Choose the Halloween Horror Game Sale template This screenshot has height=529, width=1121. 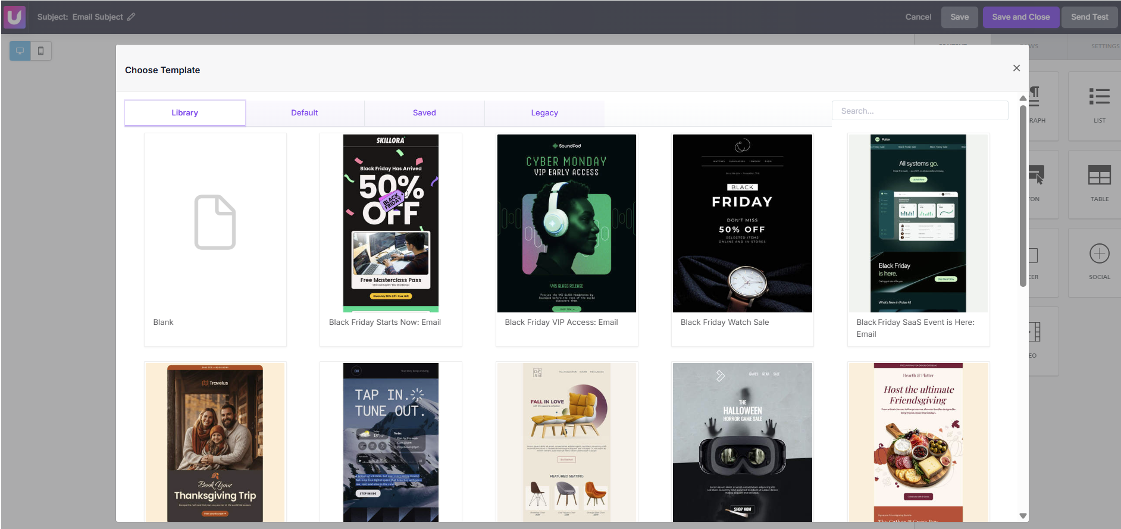coord(743,442)
